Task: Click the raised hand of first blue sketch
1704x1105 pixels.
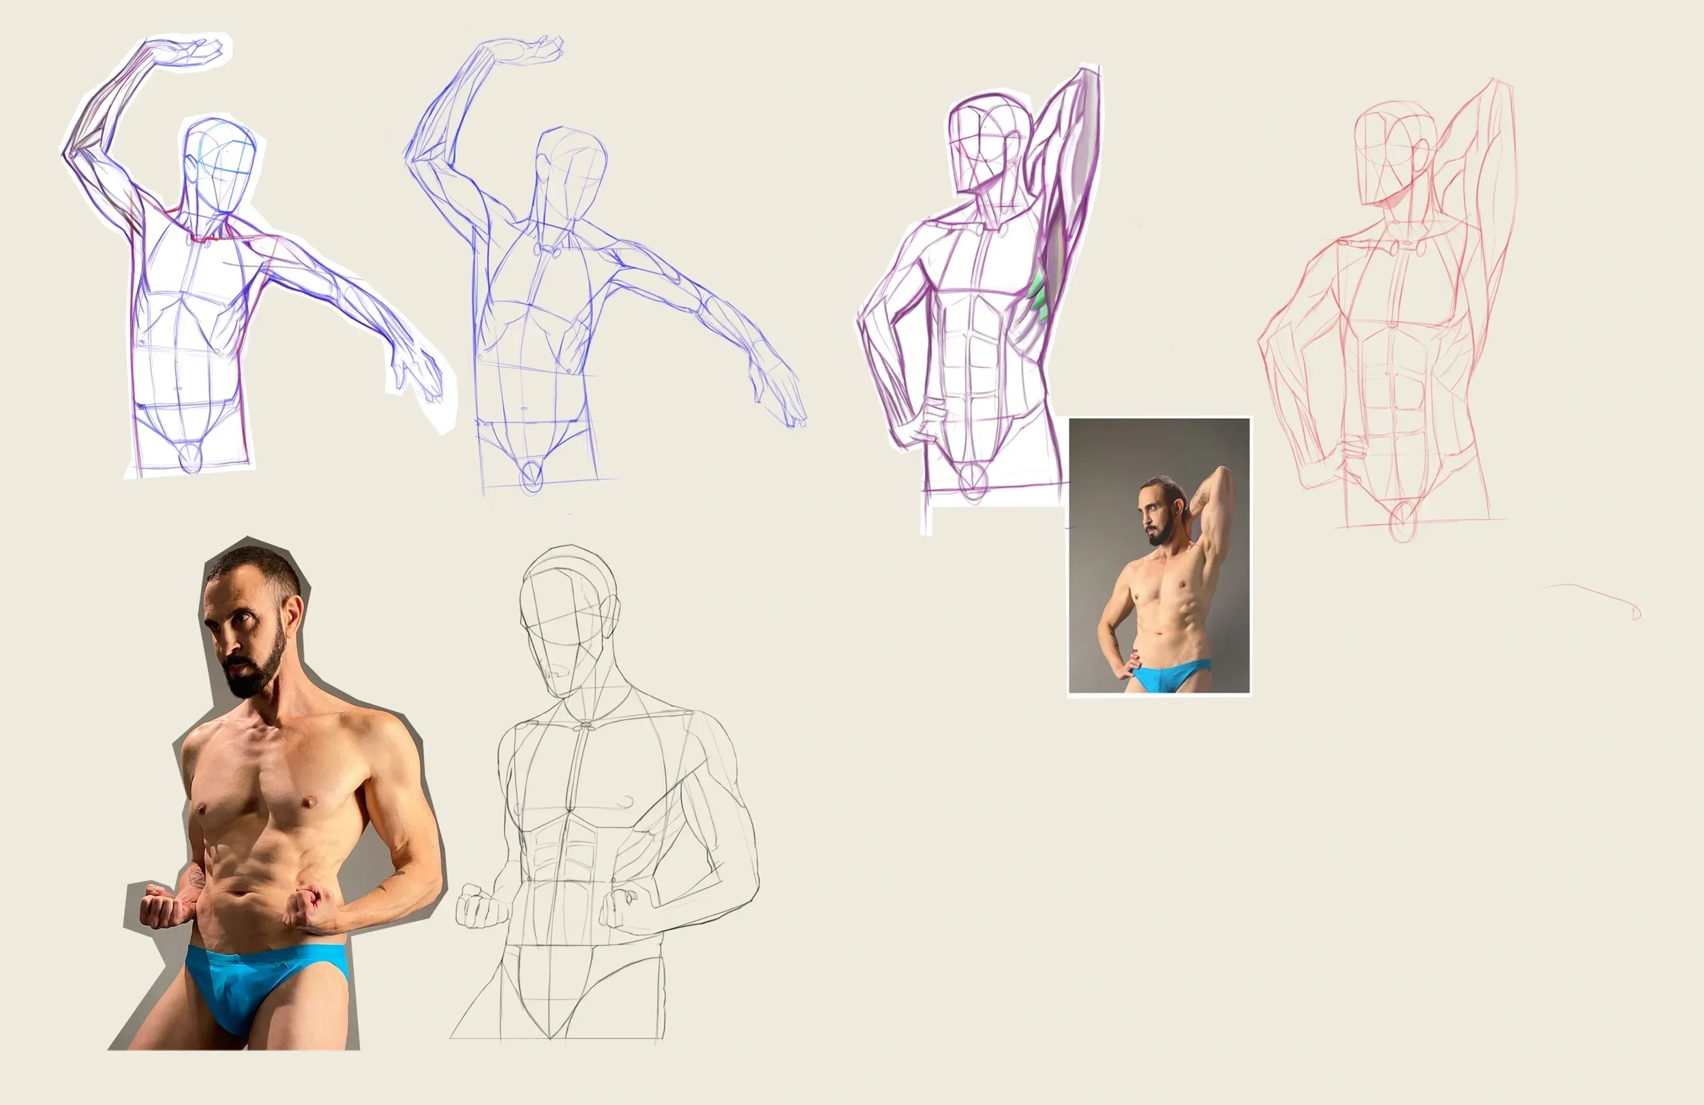Action: [187, 53]
